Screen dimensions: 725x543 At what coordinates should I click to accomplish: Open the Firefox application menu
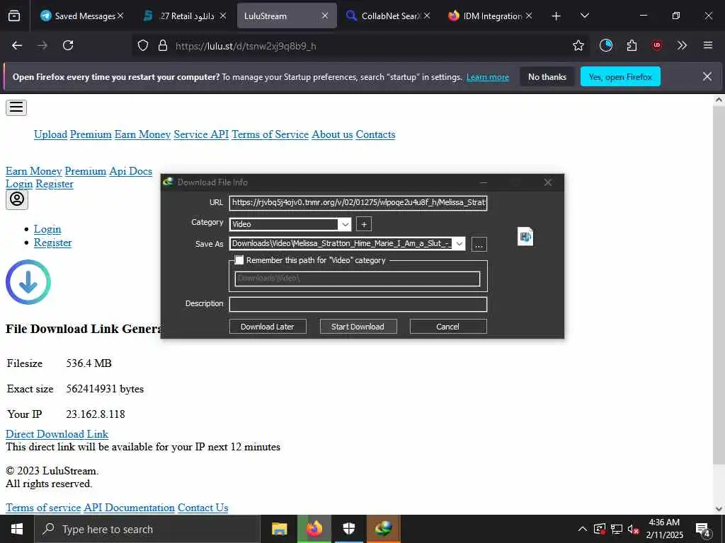(x=708, y=45)
